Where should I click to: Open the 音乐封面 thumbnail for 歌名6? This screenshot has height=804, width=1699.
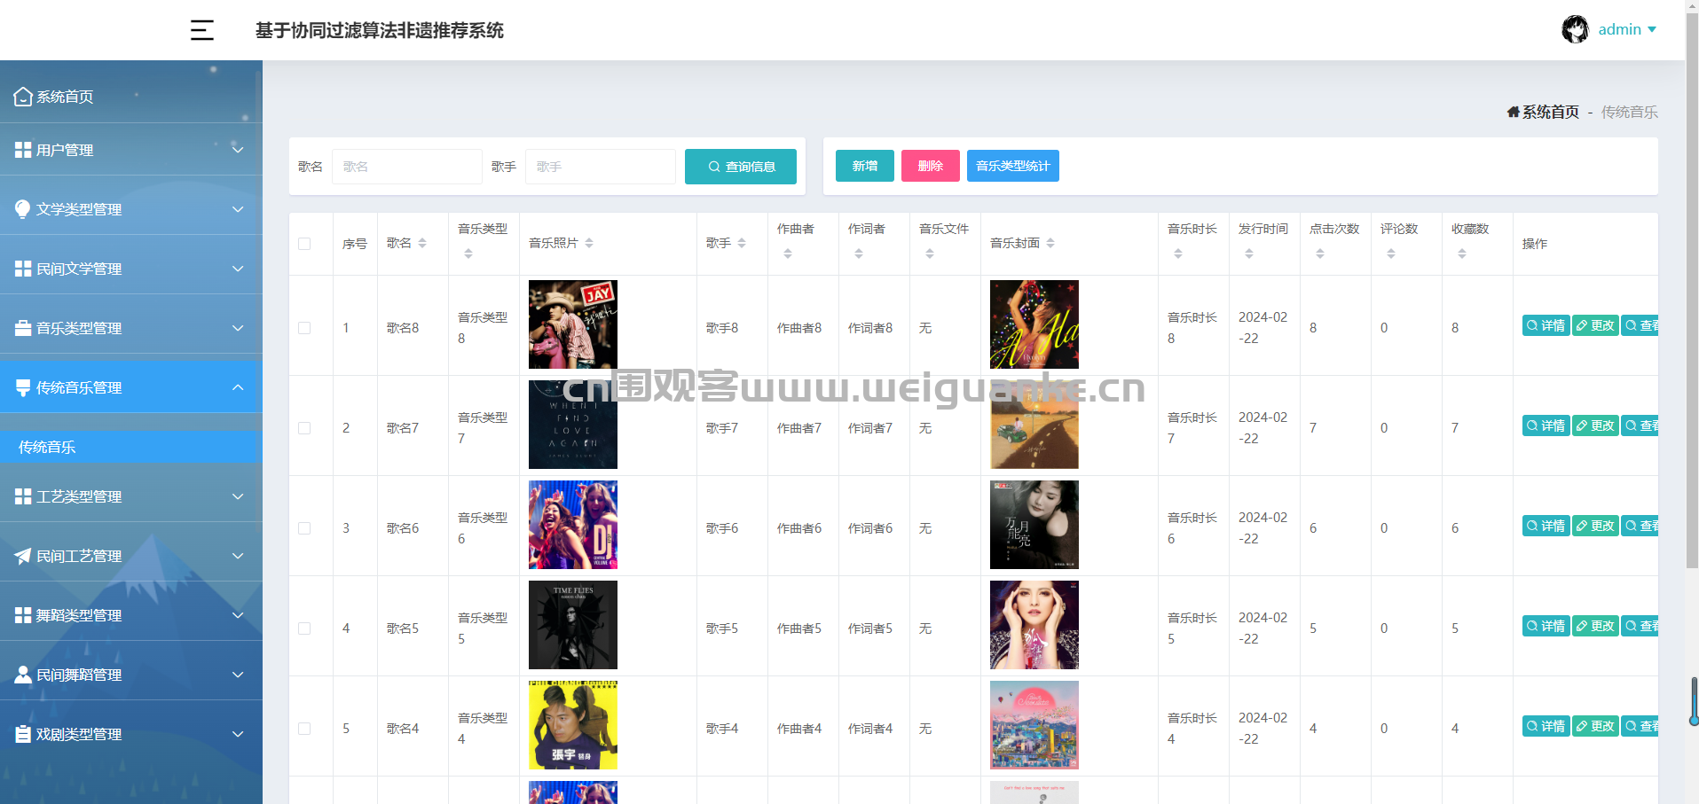[x=1034, y=525]
